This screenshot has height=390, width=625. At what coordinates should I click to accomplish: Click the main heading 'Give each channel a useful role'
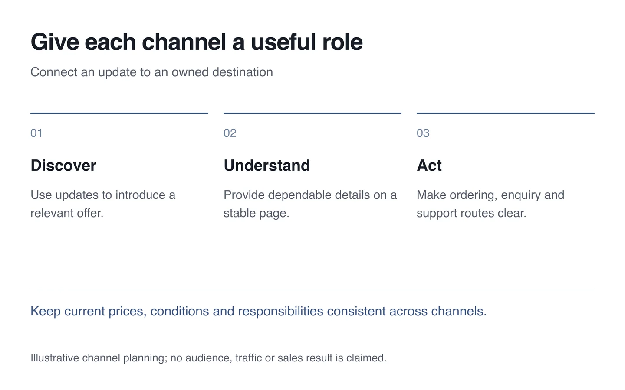tap(197, 42)
